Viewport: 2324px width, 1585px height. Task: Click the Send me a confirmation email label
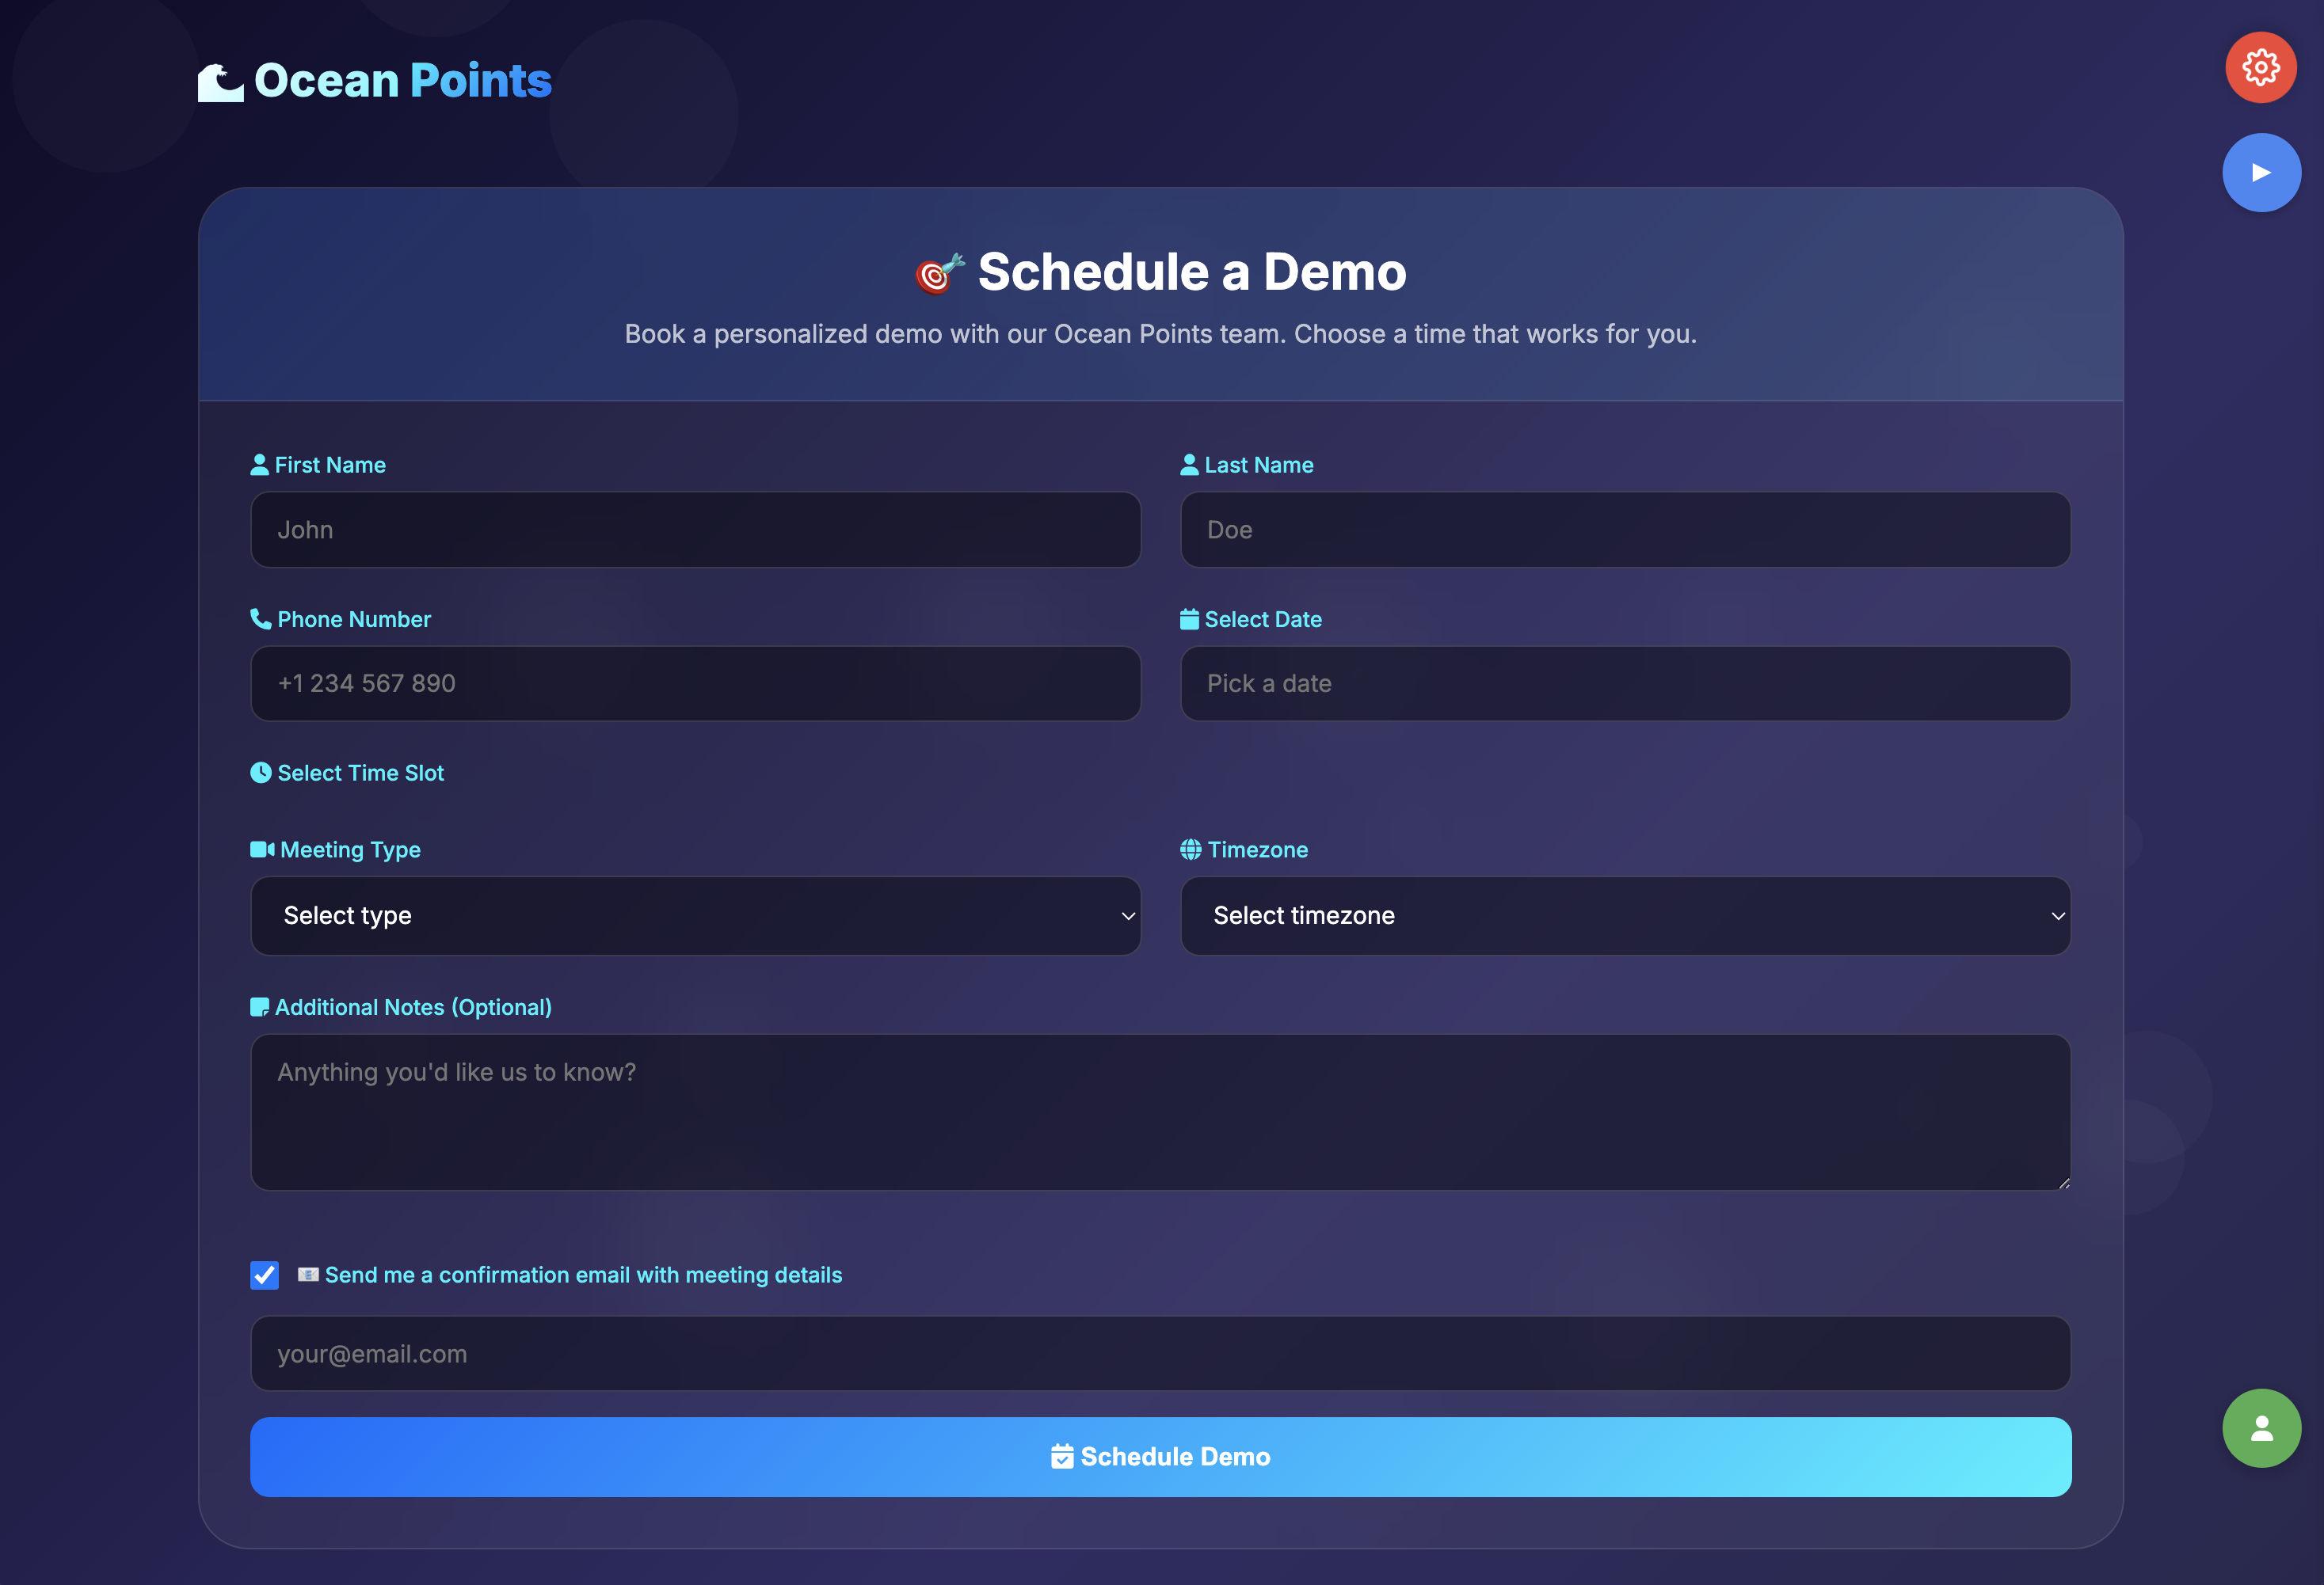[583, 1275]
